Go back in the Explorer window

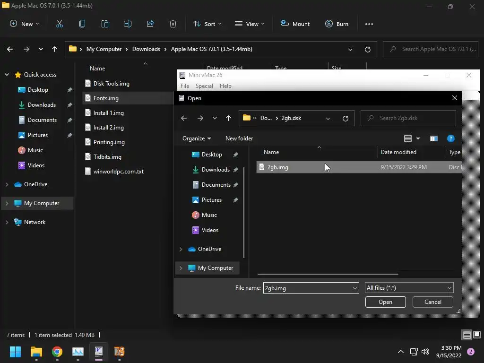(x=10, y=49)
